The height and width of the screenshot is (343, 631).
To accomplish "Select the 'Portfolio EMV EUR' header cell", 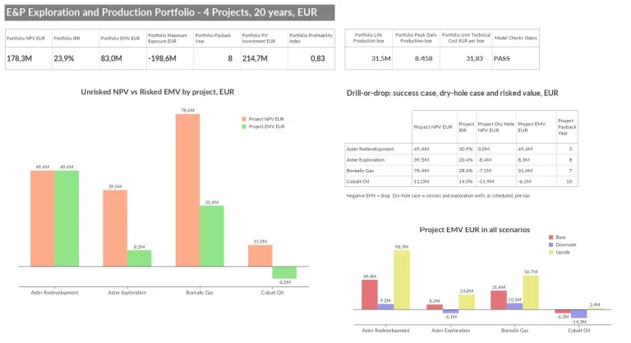I will 122,39.
